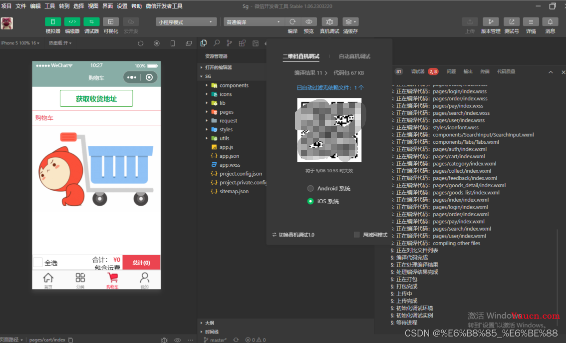Open the 文件 menu

(x=20, y=6)
